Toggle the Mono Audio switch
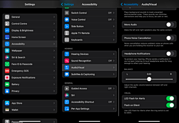This screenshot has width=179, height=123. 170,24
